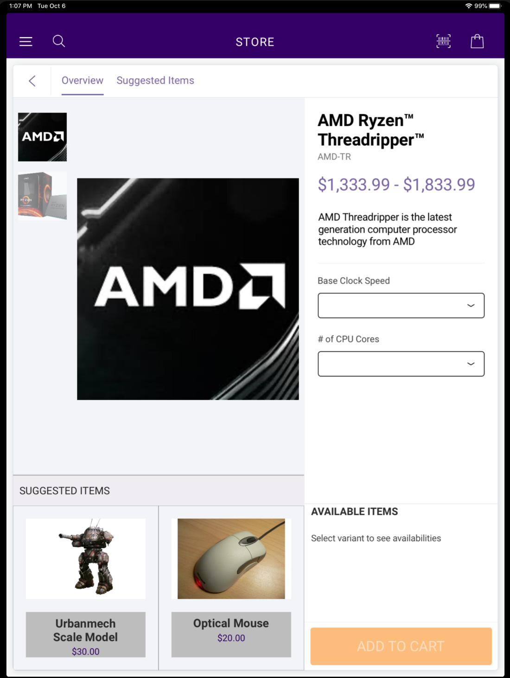Open the hamburger menu
The width and height of the screenshot is (510, 678).
pyautogui.click(x=25, y=42)
